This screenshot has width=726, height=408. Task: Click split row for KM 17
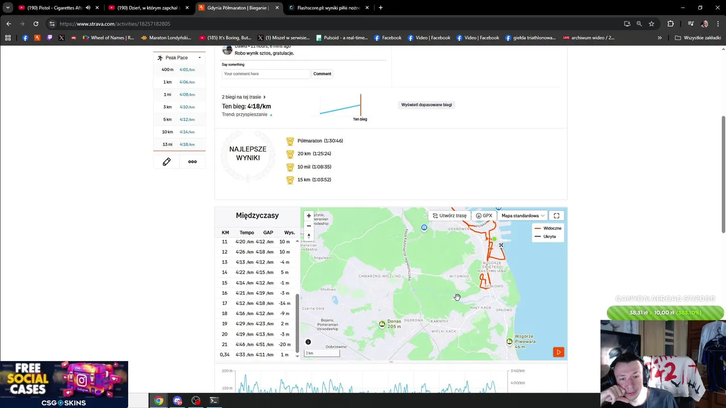pos(256,303)
